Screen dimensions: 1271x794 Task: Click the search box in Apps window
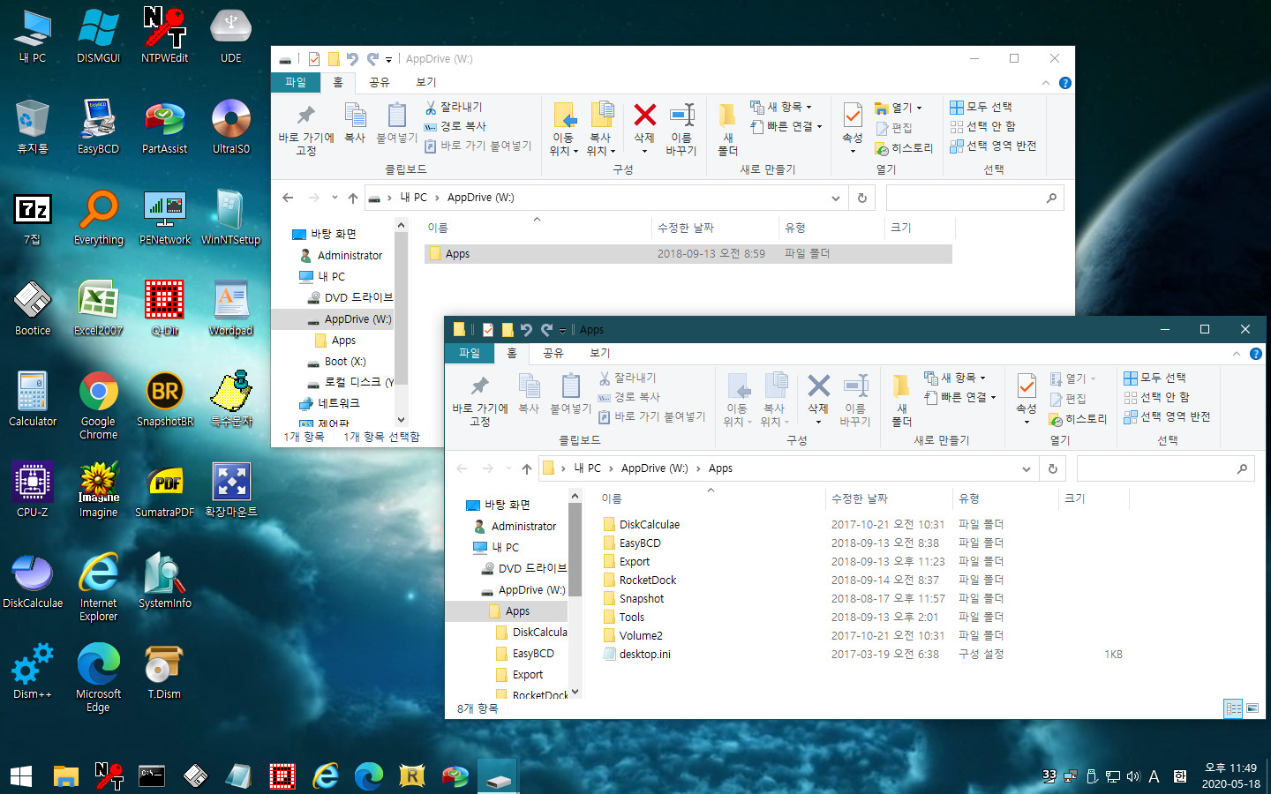click(1165, 468)
